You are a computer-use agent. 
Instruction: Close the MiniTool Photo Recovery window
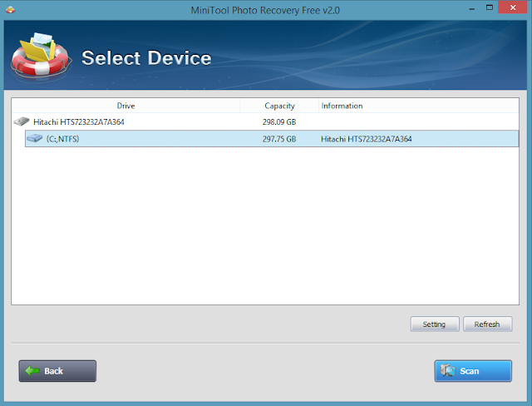tap(513, 7)
